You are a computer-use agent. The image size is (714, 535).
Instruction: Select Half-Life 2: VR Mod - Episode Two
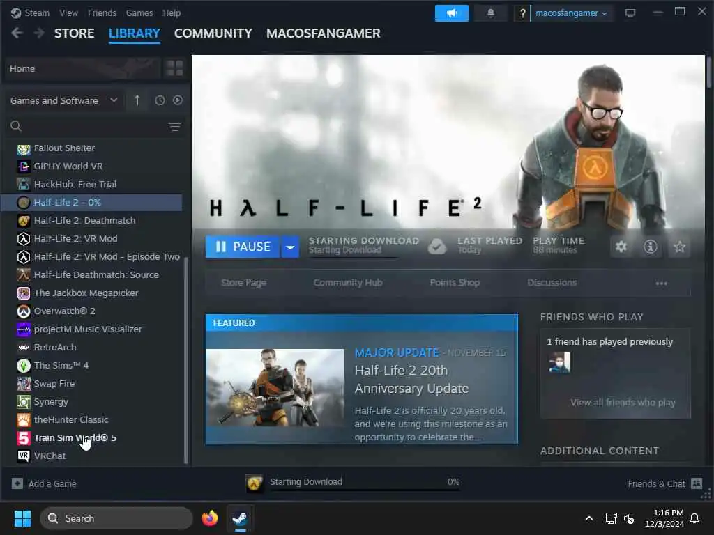point(91,256)
